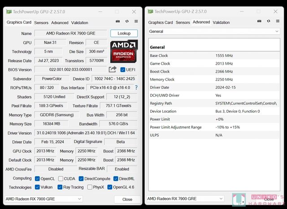The image size is (287, 209).
Task: Click the AMD Radeon Graphics logo
Action: point(124,51)
